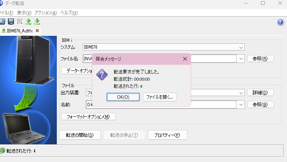This screenshot has width=287, height=162.
Task: Click 参照(R) button beside file name
Action: tap(260, 59)
